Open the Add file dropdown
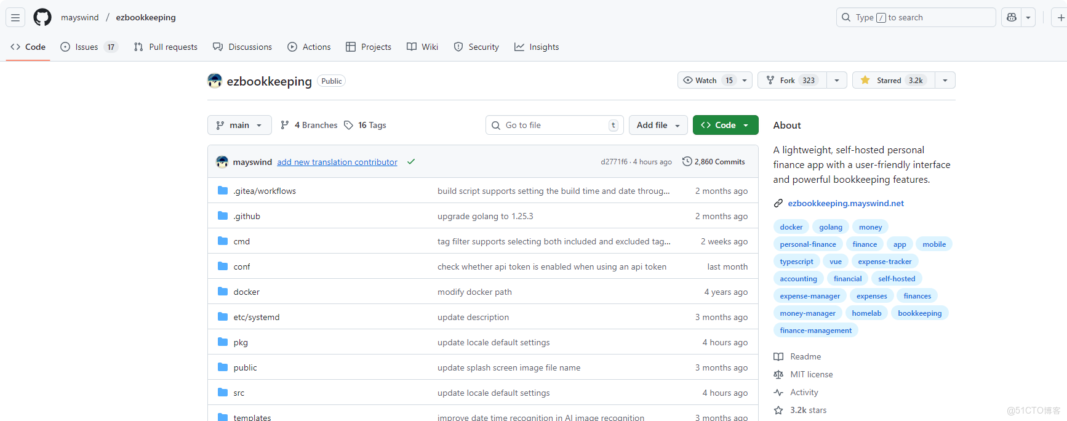Image resolution: width=1067 pixels, height=421 pixels. point(658,125)
